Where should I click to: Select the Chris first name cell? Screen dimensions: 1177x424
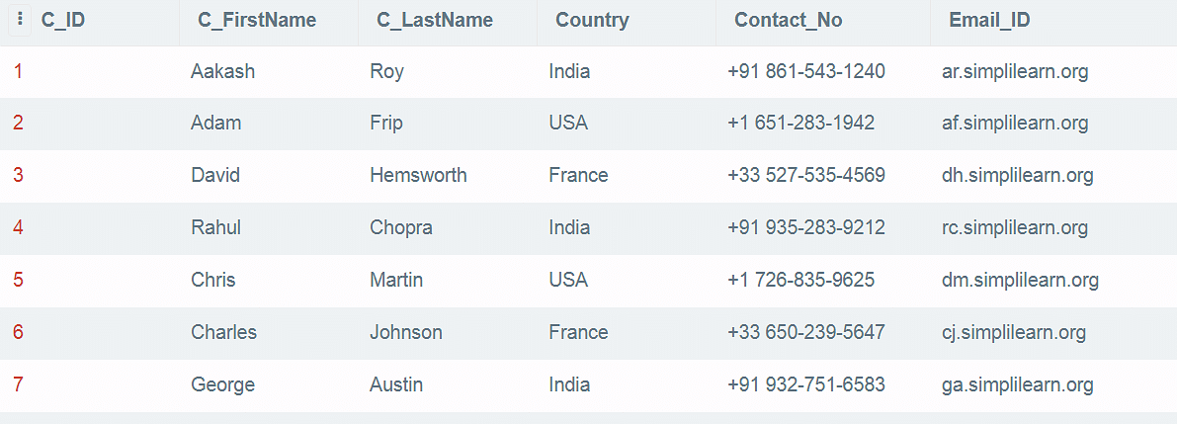coord(213,280)
